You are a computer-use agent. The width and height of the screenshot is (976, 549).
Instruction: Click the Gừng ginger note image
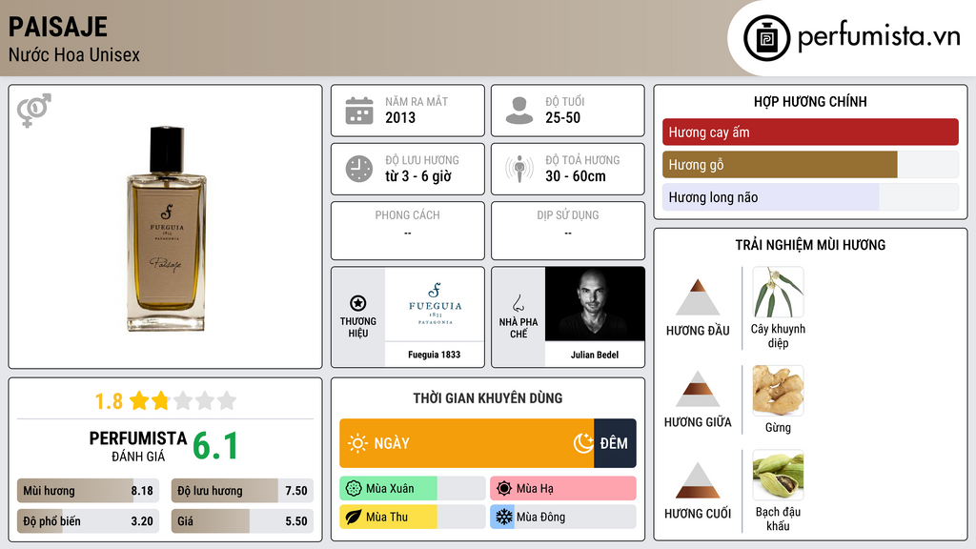[778, 390]
